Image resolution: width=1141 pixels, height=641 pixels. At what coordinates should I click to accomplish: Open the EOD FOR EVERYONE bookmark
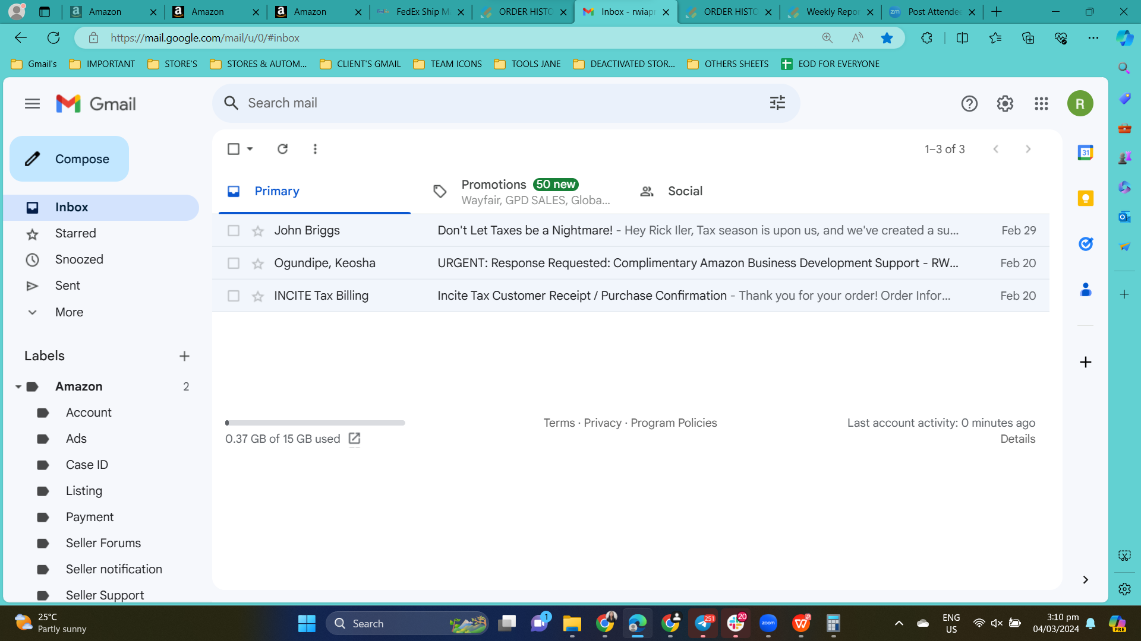[830, 64]
